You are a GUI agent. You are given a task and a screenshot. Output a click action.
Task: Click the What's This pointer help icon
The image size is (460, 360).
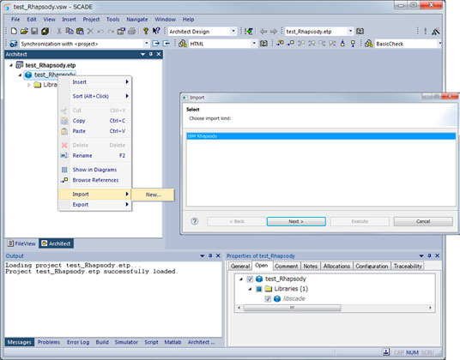point(156,31)
